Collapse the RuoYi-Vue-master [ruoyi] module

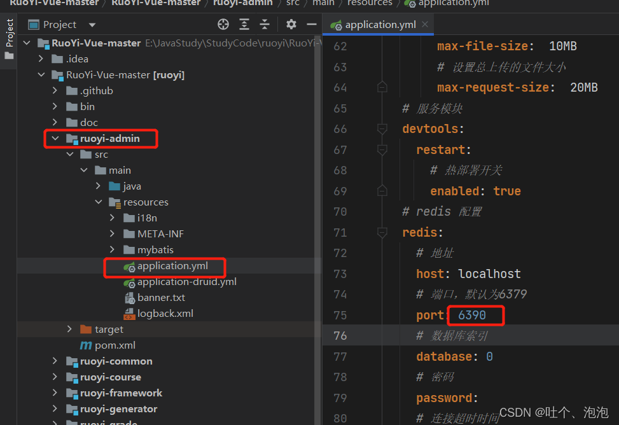pos(41,74)
